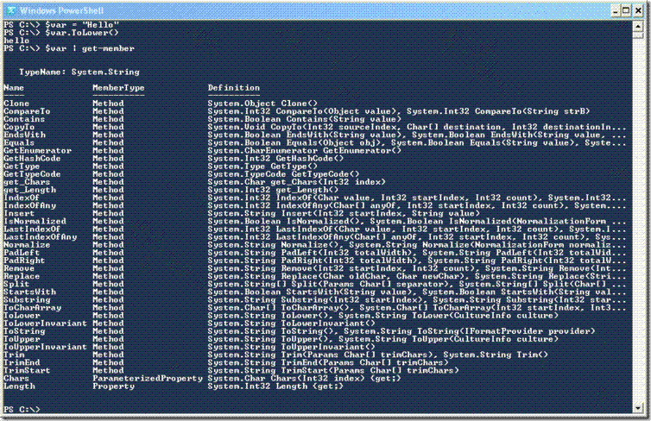Click the 'TypeName: System.String' line
651x421 pixels.
click(x=79, y=72)
